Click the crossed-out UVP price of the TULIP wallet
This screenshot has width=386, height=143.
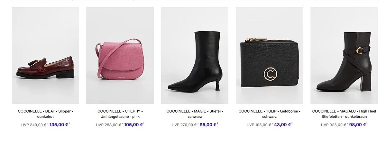[263, 125]
